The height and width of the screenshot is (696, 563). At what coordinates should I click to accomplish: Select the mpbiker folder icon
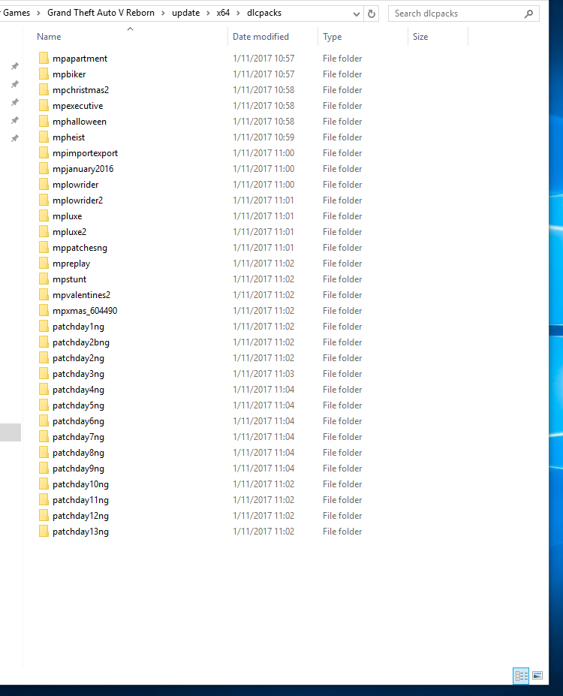click(44, 74)
